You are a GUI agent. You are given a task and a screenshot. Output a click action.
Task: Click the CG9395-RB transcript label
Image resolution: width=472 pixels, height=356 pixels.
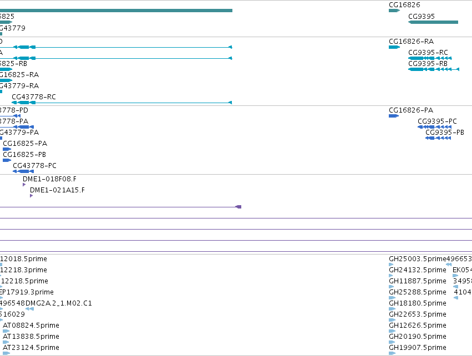tap(428, 64)
